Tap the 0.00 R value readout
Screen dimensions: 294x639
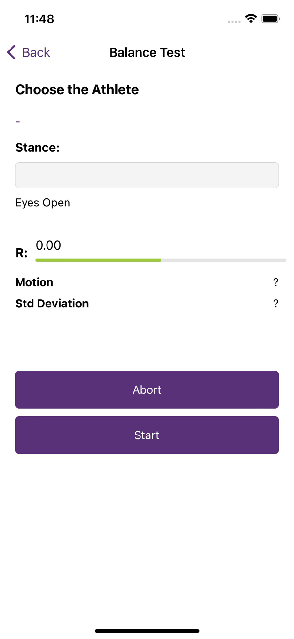[x=48, y=245]
